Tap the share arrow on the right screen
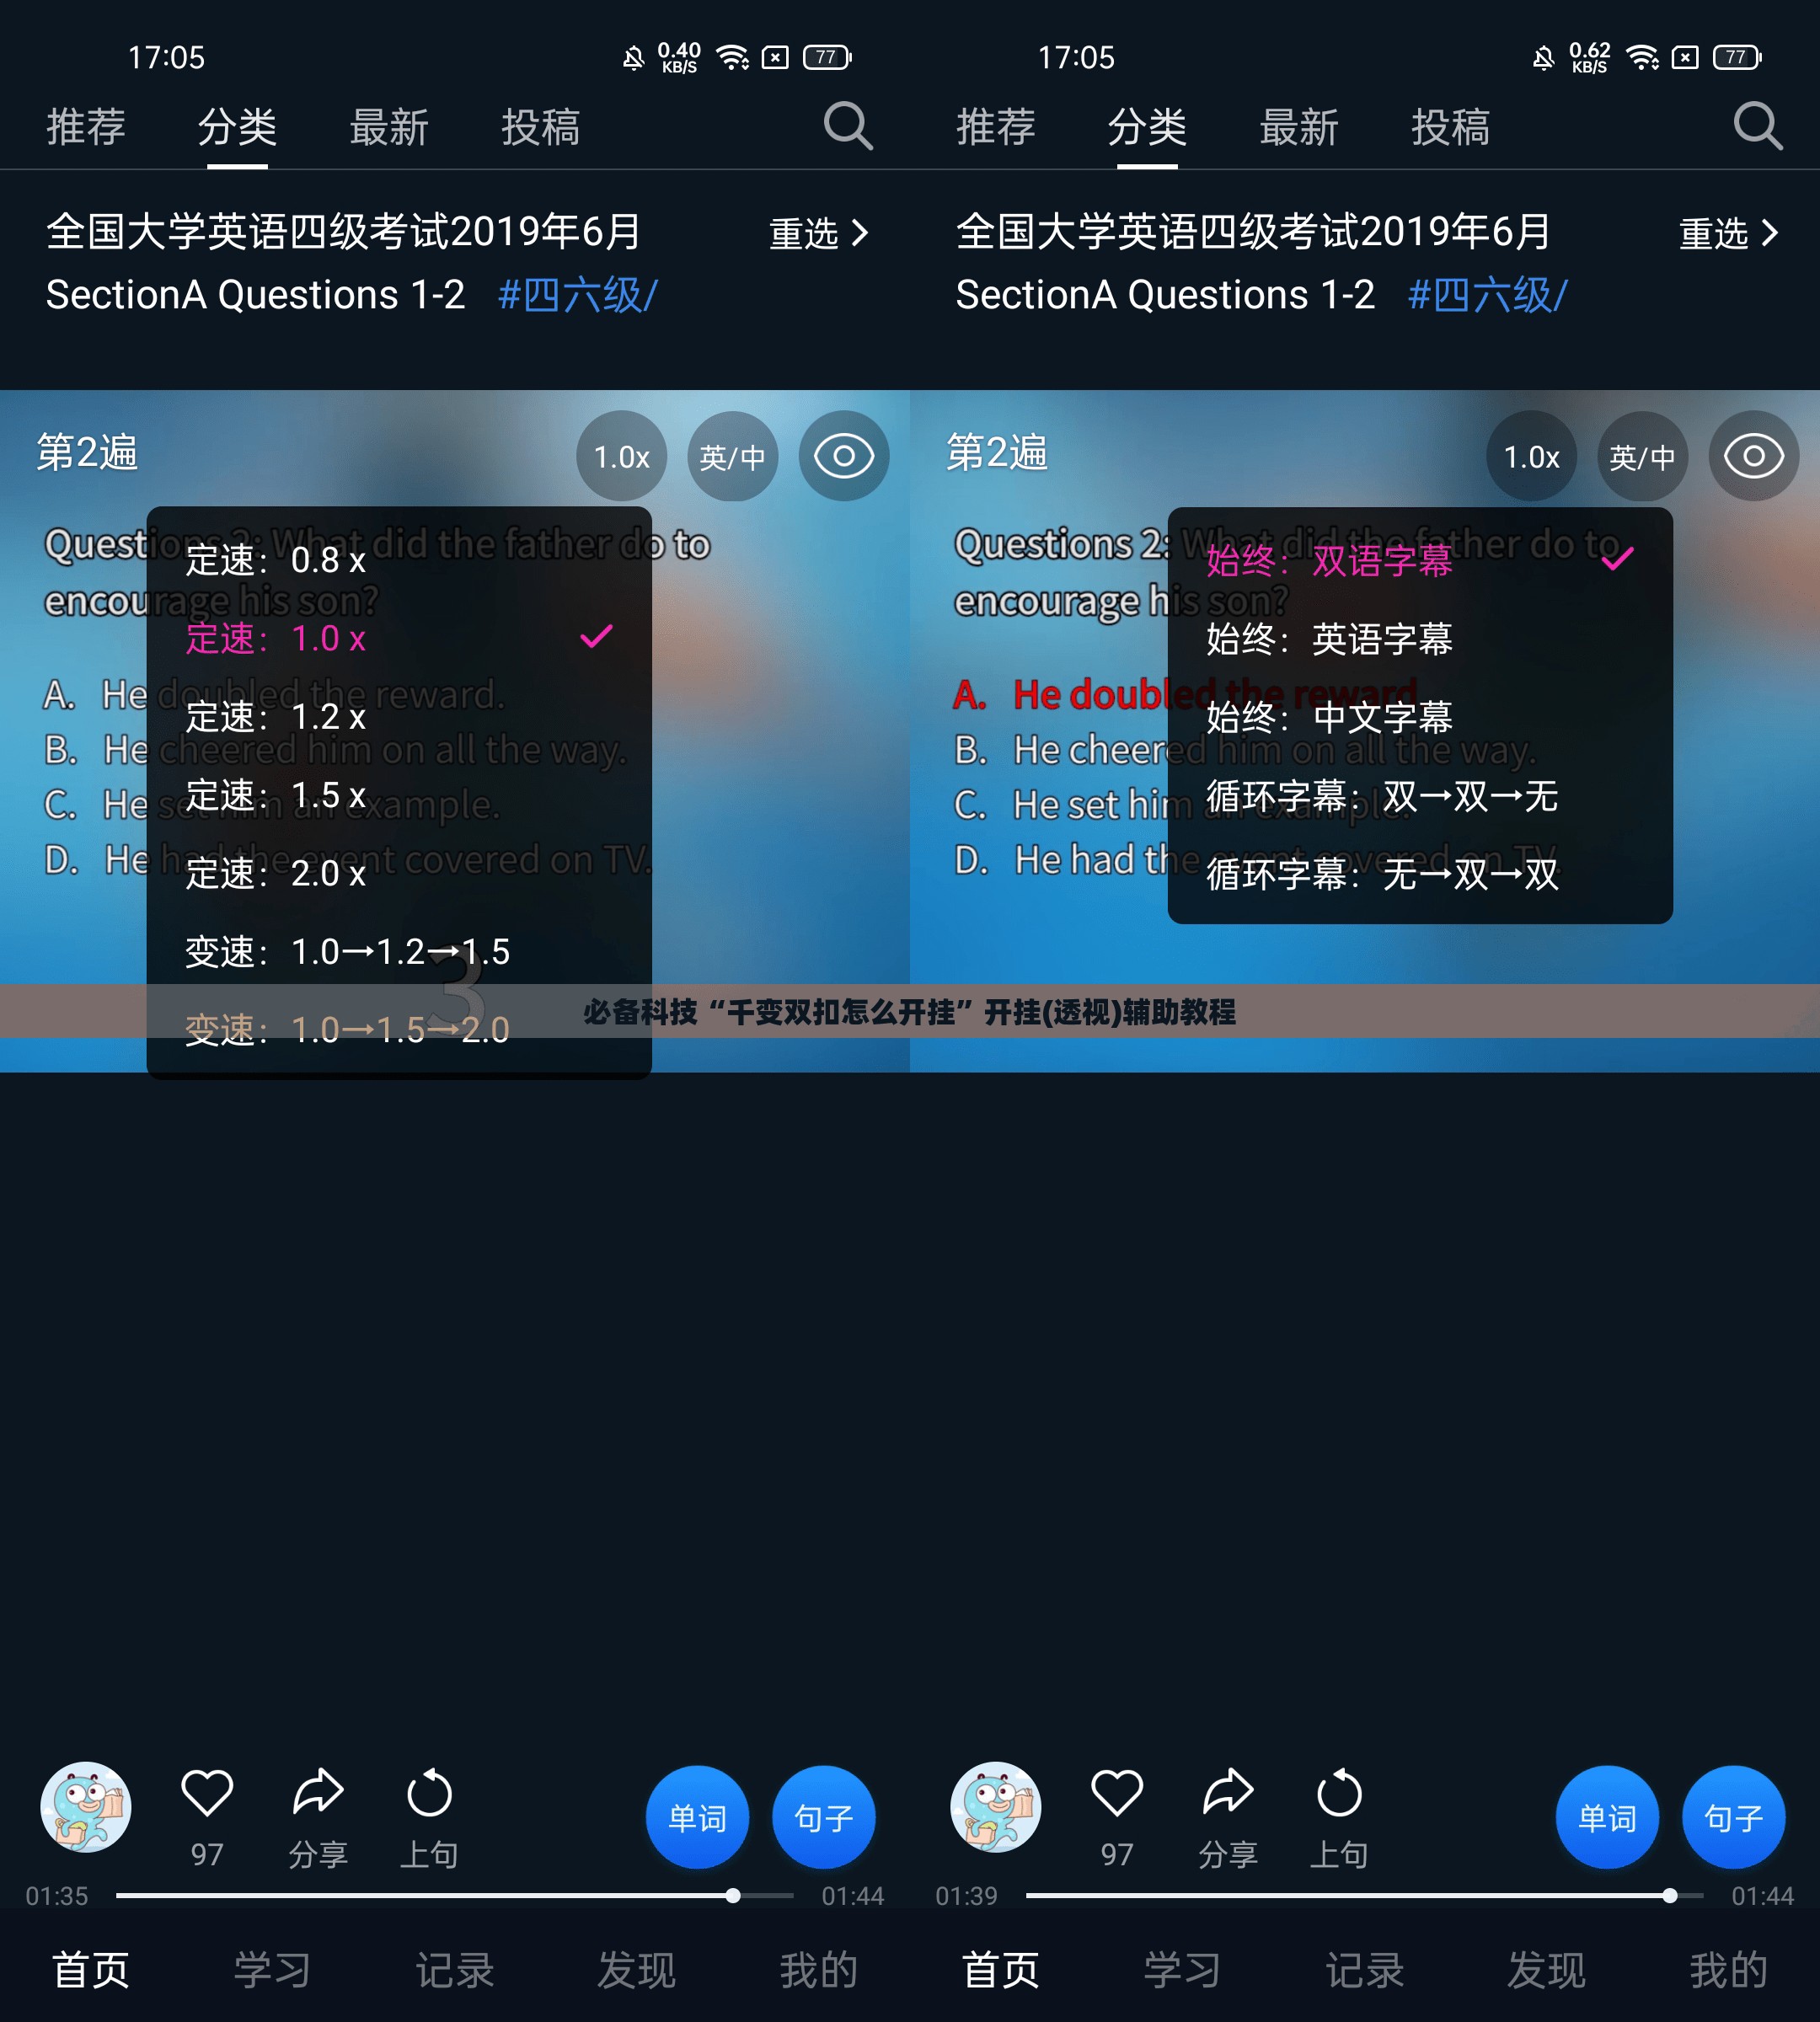Viewport: 1820px width, 2022px height. click(1228, 1792)
